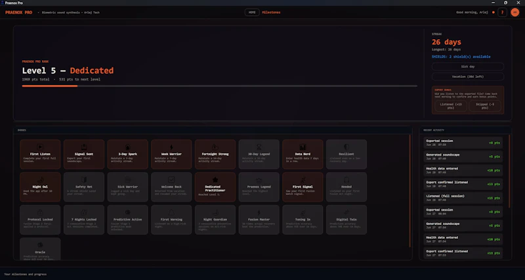Screen dimensions: 525x280
Task: Open help via the question mark button
Action: (502, 12)
